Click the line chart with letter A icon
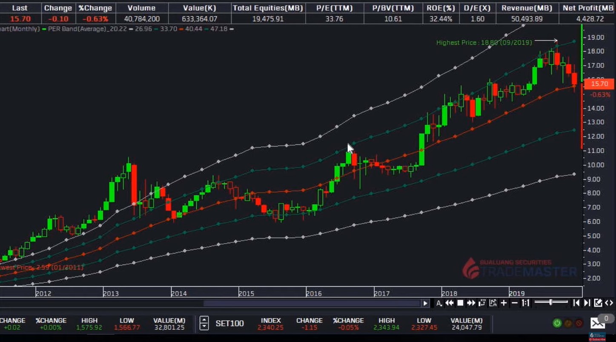The image size is (616, 342). tap(493, 303)
